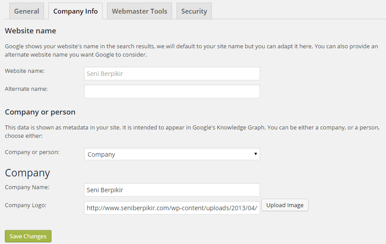Select the Company Info tab
Viewport: 386px width, 244px height.
coord(75,11)
